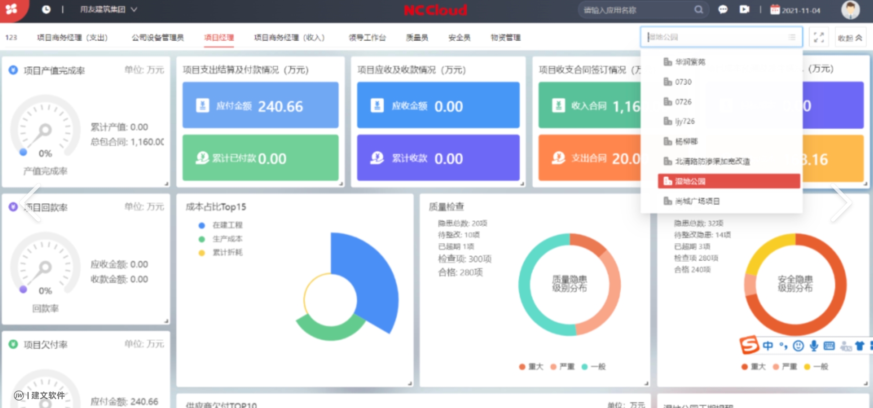Click the search magnifier icon
873x408 pixels.
(x=698, y=9)
